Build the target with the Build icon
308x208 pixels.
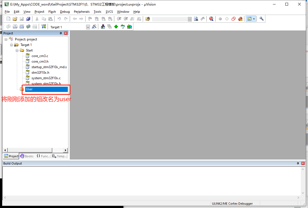[x=15, y=27]
